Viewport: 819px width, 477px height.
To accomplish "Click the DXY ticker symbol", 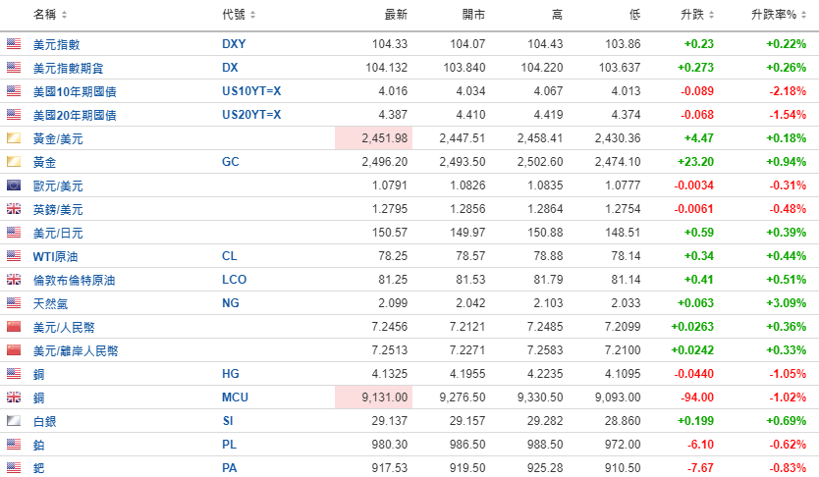I will 234,44.
